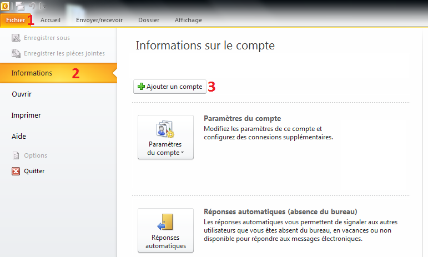Open Réponses automatiques button
This screenshot has height=257, width=428.
[x=165, y=230]
